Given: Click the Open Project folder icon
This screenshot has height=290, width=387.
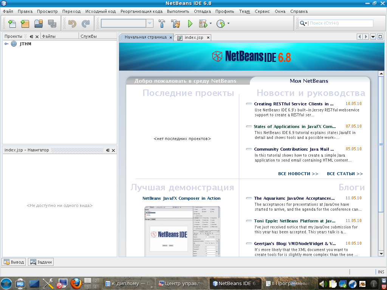Looking at the screenshot, I should tap(39, 24).
